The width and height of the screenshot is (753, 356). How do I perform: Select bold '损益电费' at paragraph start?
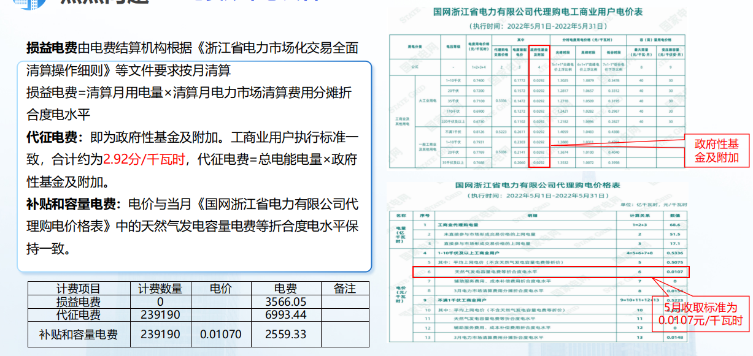click(x=52, y=48)
